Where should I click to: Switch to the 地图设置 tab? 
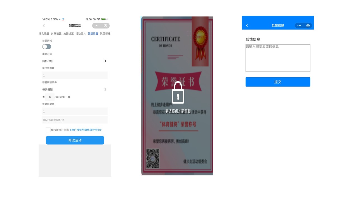69,33
